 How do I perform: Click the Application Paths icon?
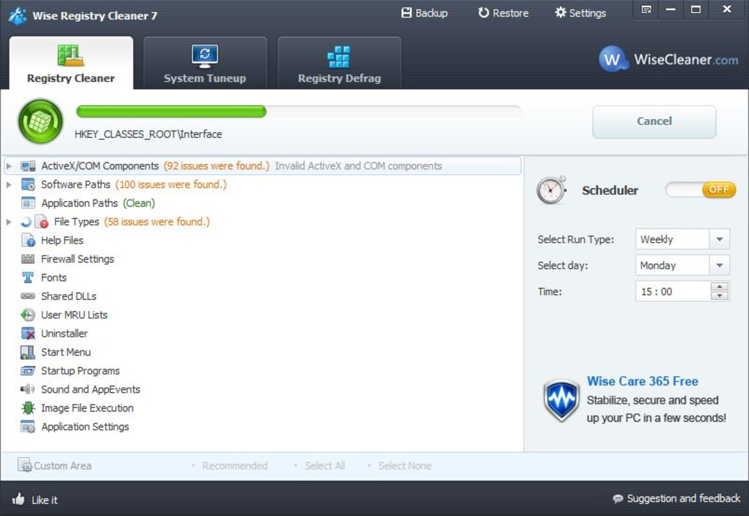pos(28,203)
